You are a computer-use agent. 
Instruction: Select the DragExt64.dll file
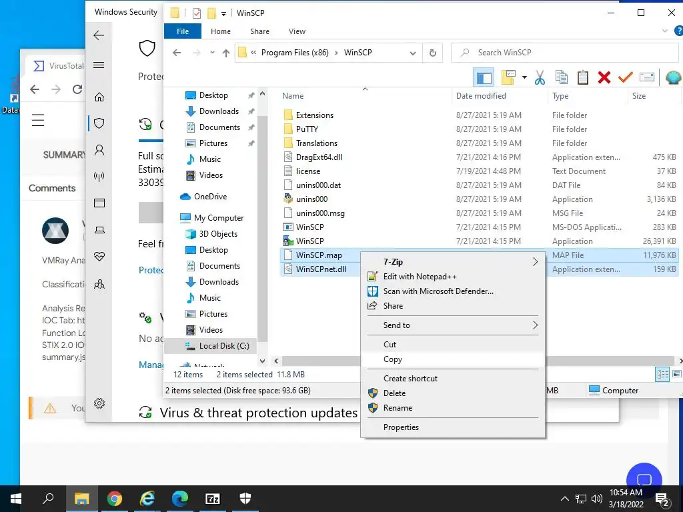pyautogui.click(x=319, y=157)
